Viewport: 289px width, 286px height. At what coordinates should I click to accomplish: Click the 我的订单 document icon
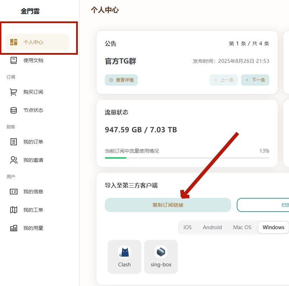coord(14,142)
